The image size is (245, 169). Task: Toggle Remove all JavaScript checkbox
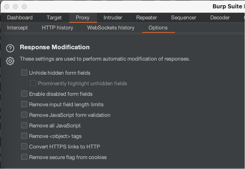24,125
